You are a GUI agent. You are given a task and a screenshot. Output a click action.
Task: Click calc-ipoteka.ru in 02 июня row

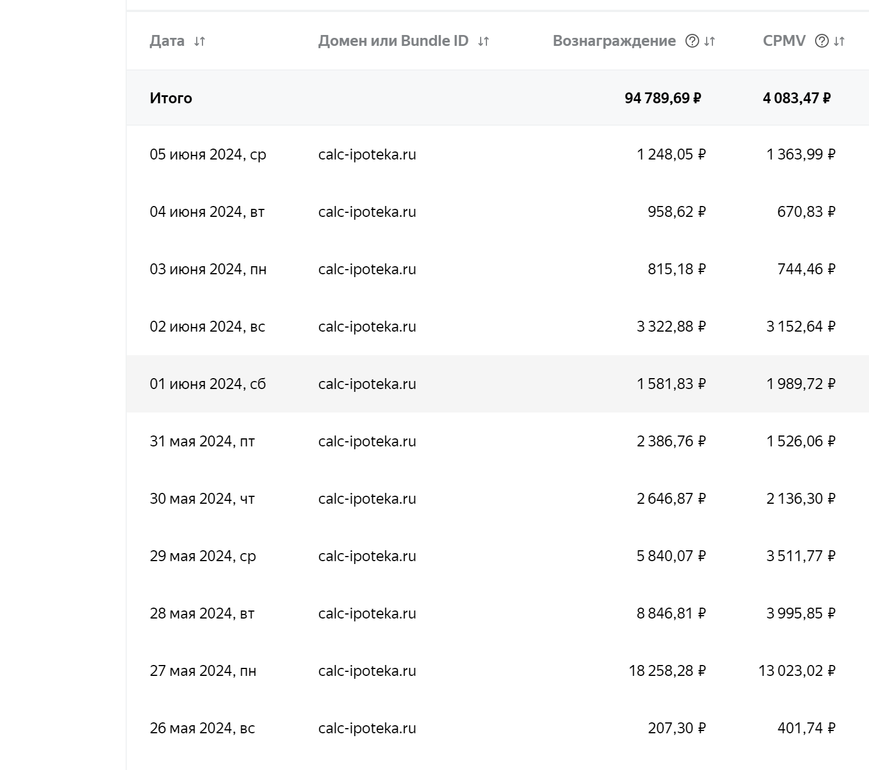[x=367, y=326]
